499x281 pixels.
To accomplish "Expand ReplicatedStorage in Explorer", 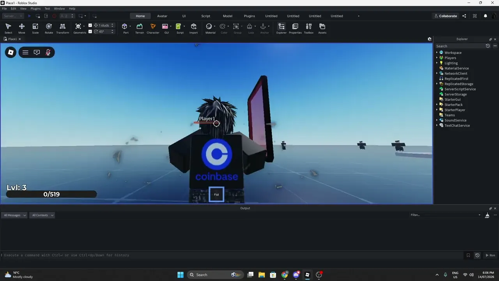I will pos(437,84).
